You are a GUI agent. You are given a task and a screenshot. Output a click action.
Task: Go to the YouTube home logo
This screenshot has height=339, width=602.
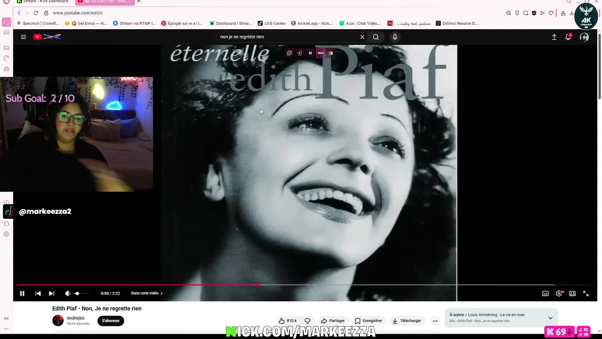coord(47,37)
